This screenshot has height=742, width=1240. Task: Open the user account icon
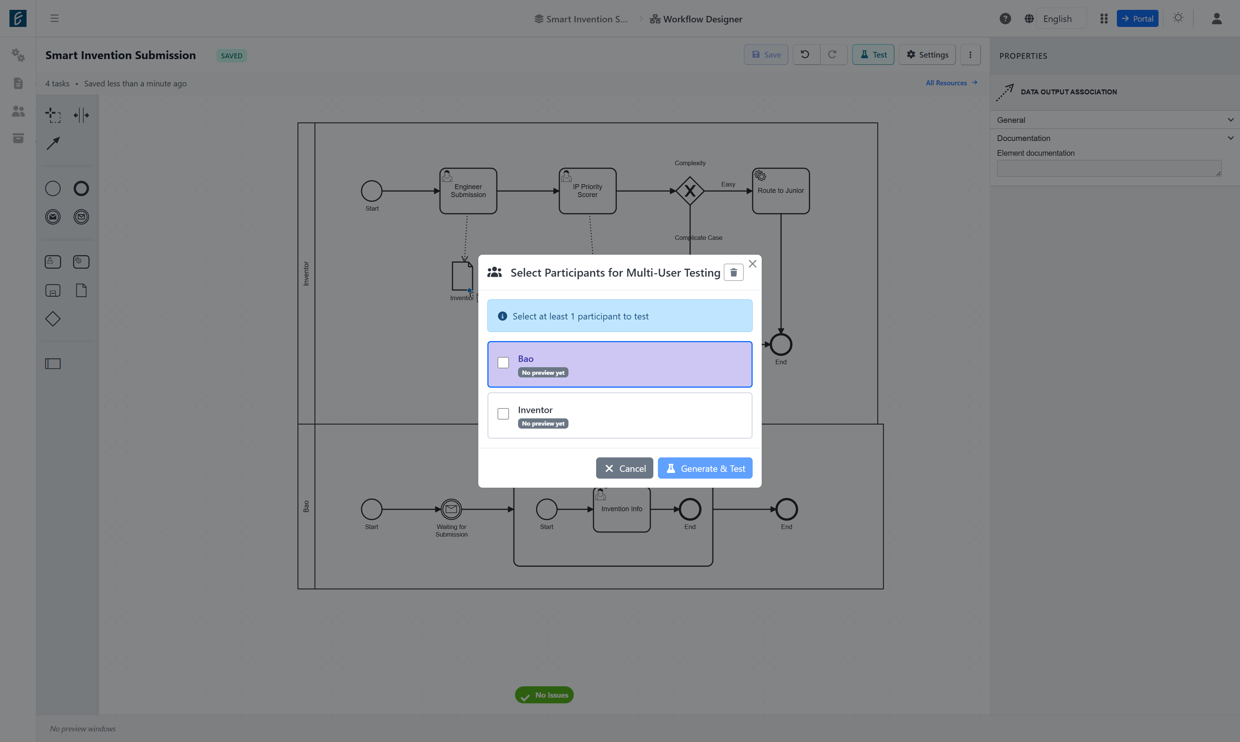[x=1217, y=19]
